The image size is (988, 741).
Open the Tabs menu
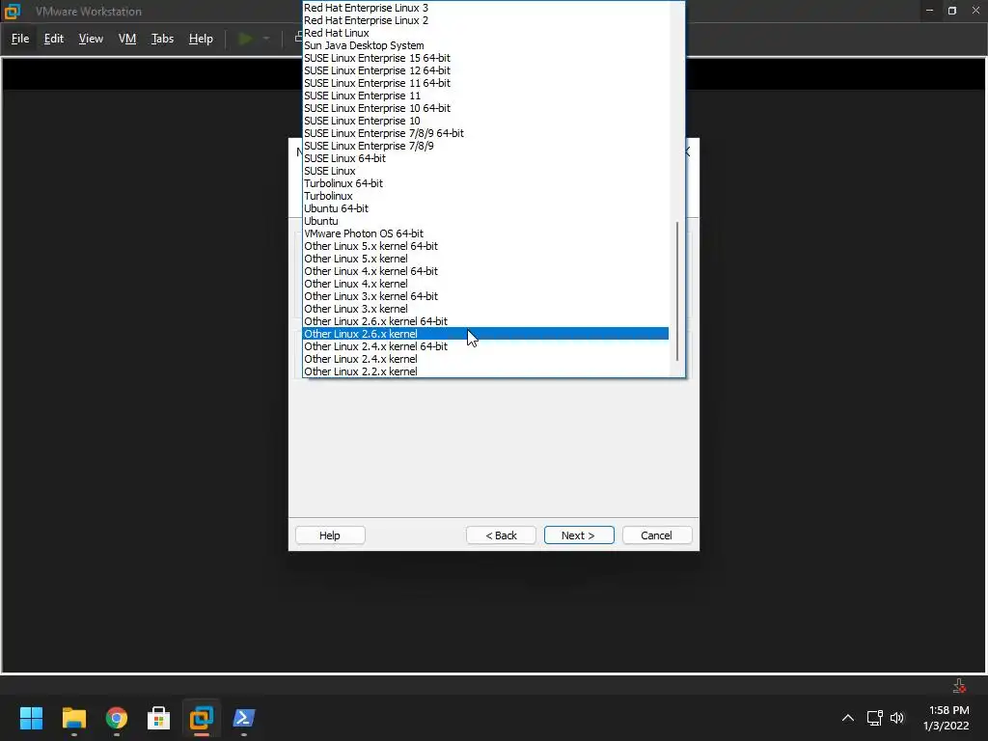162,39
